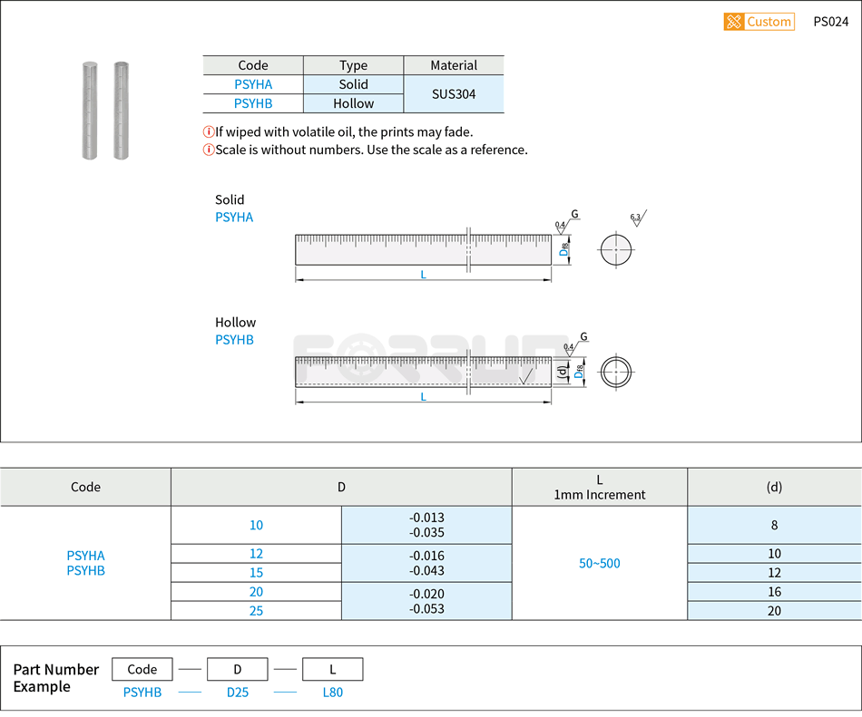Open the L box in Part Number Example

coord(332,669)
